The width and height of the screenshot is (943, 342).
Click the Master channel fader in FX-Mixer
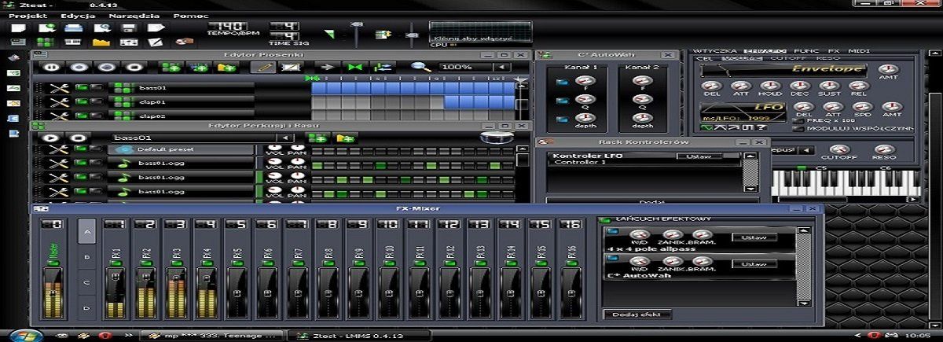click(x=52, y=292)
